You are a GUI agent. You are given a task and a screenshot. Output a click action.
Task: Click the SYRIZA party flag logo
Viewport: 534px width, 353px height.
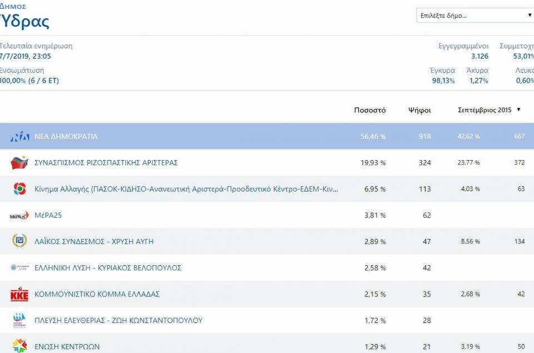[x=19, y=163]
